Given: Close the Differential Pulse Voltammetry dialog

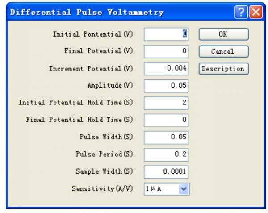Looking at the screenshot, I should click(x=256, y=12).
